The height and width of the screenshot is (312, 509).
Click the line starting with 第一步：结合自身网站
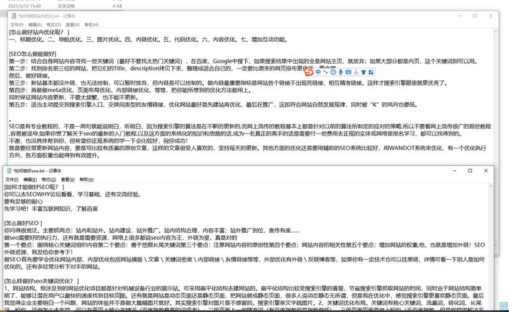click(243, 61)
